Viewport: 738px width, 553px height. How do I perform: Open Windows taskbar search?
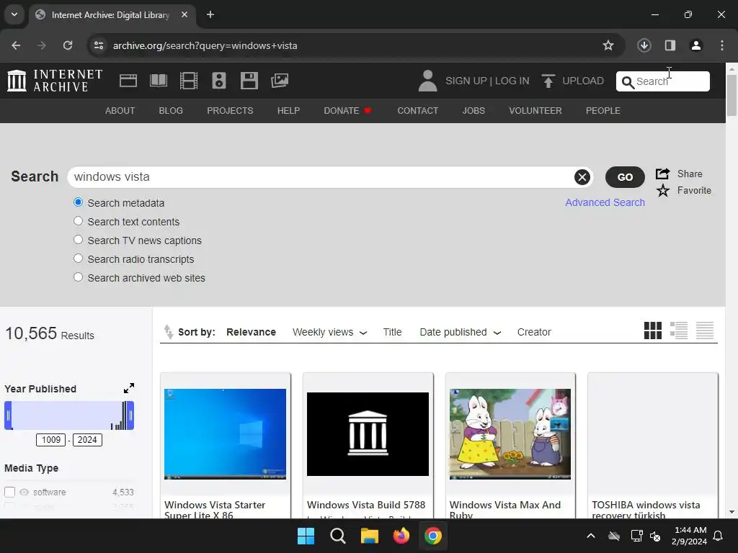click(x=338, y=536)
